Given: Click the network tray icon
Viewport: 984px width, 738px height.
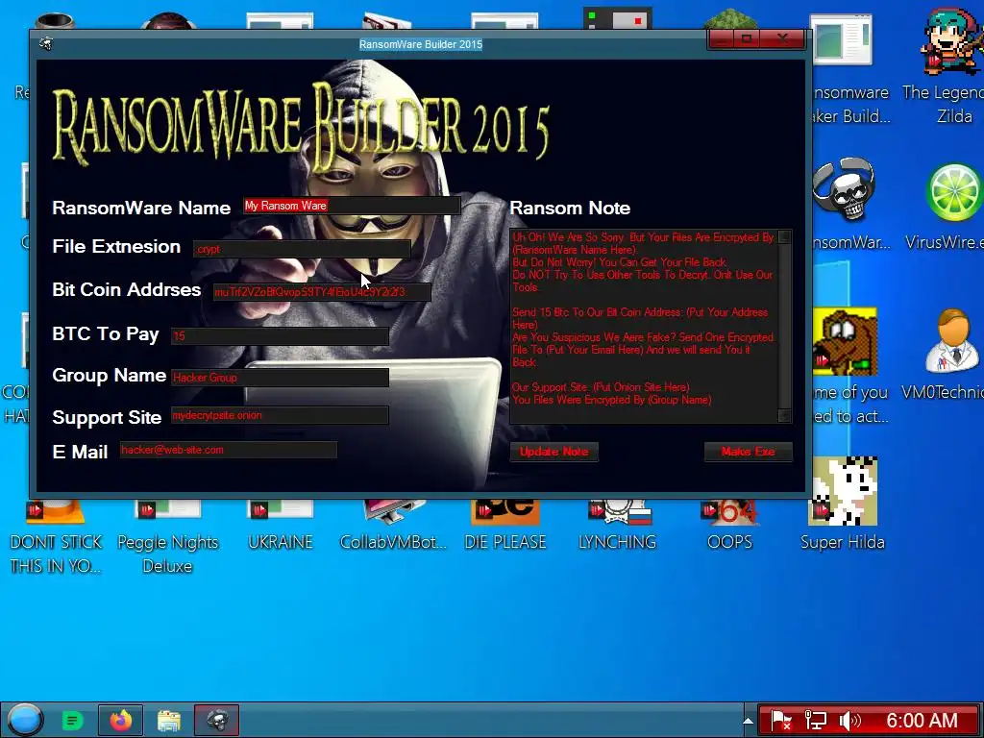Looking at the screenshot, I should pos(815,721).
